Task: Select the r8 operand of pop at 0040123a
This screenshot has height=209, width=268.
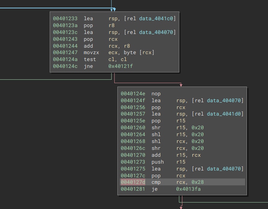Action: [111, 26]
